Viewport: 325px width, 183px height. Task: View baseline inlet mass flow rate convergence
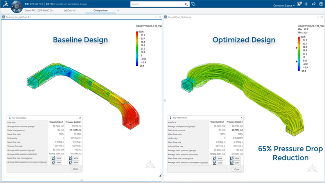point(56,158)
